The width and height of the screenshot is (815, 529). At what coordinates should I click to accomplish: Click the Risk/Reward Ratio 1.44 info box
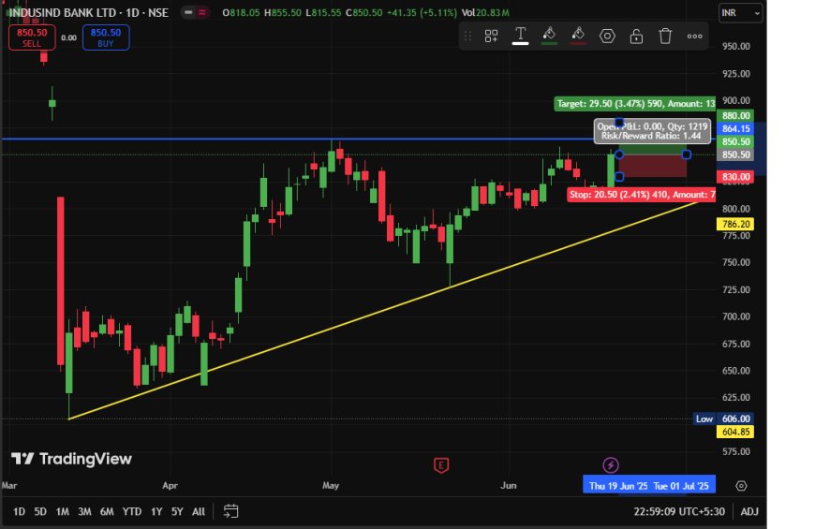coord(652,131)
